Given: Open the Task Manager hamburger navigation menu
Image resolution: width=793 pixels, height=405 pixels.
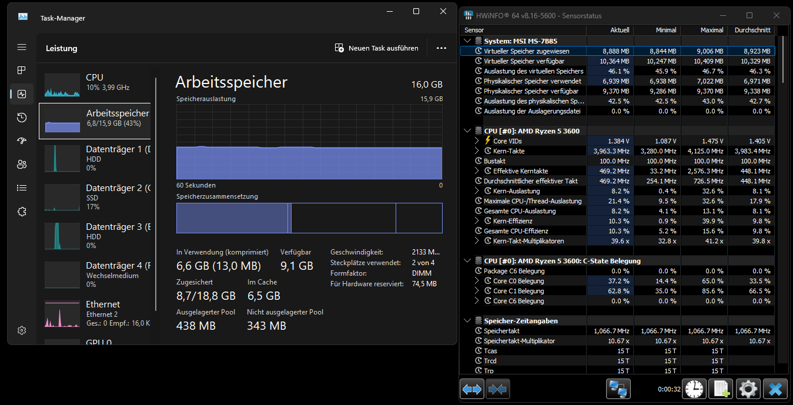Looking at the screenshot, I should pos(22,47).
